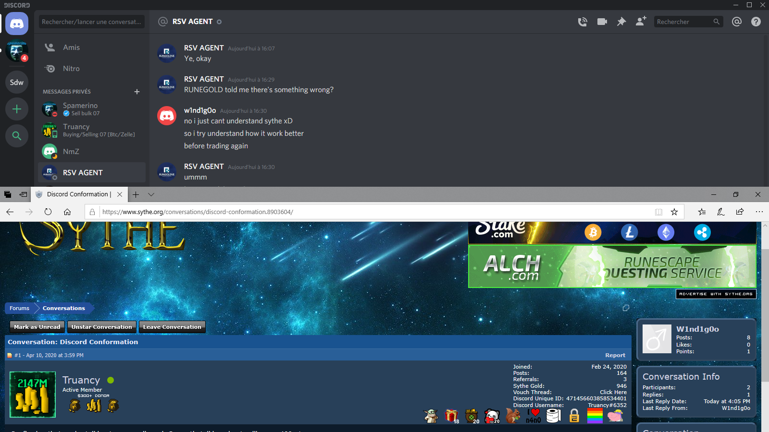Image resolution: width=769 pixels, height=432 pixels.
Task: Focus the Rechercher/lancer une conversation box
Action: (x=92, y=22)
